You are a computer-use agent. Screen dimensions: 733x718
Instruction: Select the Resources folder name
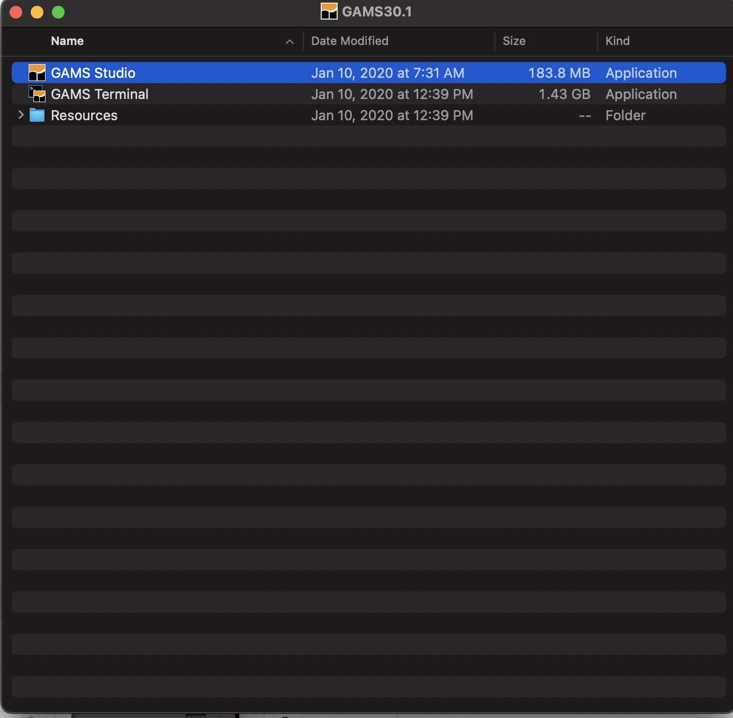click(84, 115)
